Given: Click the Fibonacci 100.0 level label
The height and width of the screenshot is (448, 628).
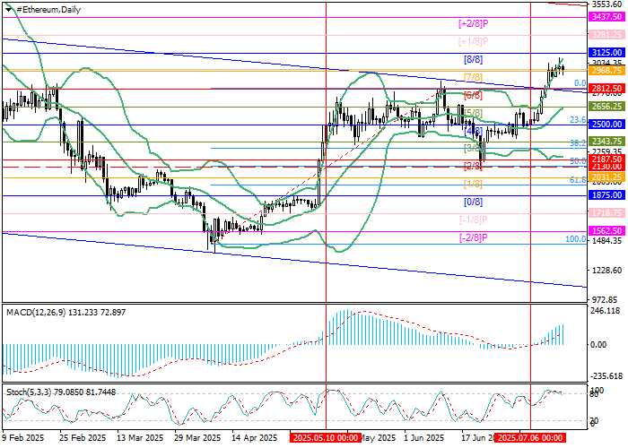Looking at the screenshot, I should pos(575,239).
